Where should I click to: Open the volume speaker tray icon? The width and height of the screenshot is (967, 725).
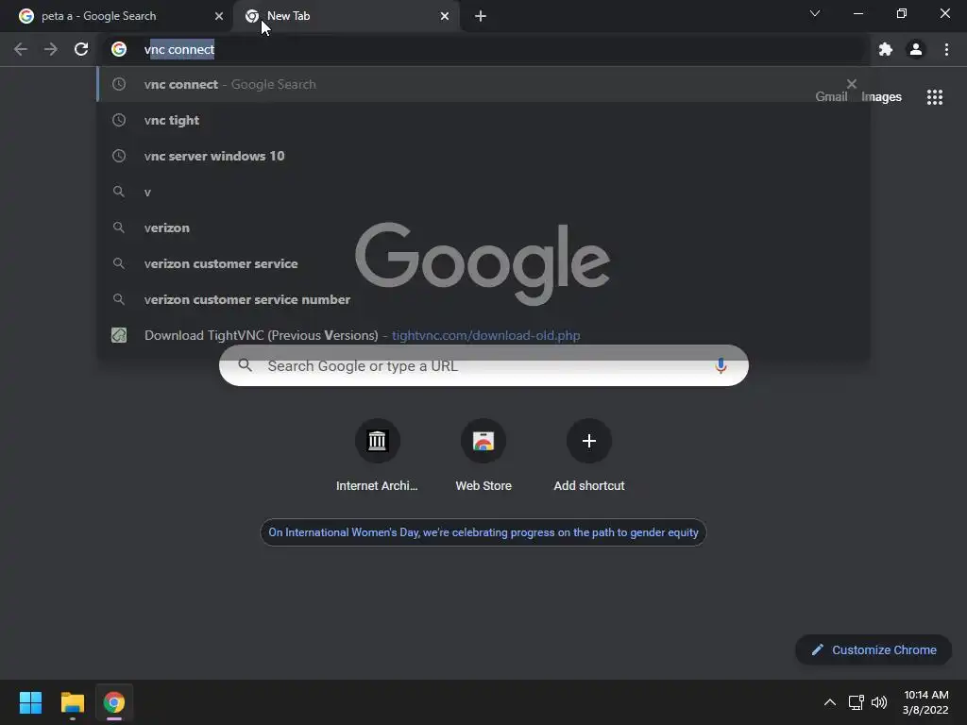(x=879, y=702)
